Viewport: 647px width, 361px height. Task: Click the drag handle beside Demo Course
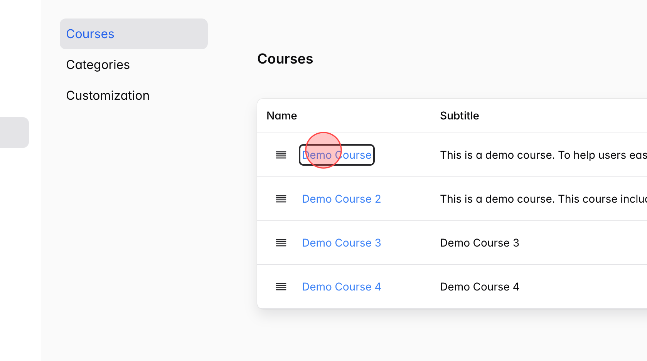281,155
